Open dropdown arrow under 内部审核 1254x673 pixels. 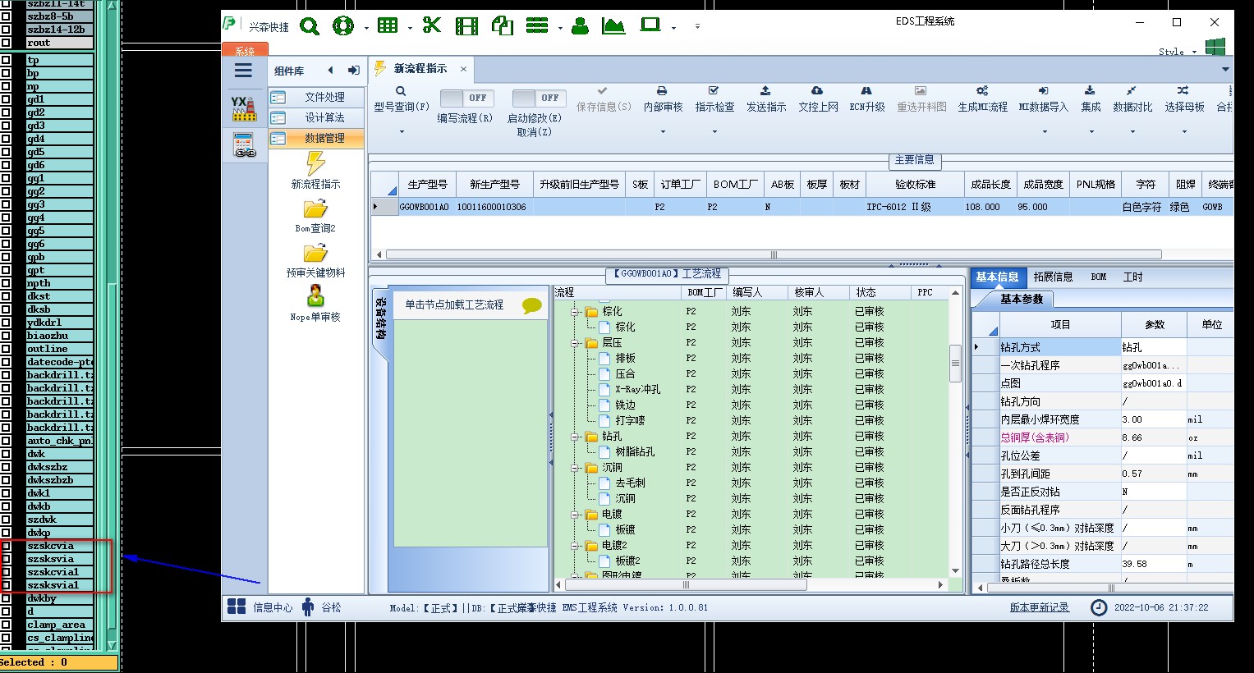pyautogui.click(x=663, y=132)
